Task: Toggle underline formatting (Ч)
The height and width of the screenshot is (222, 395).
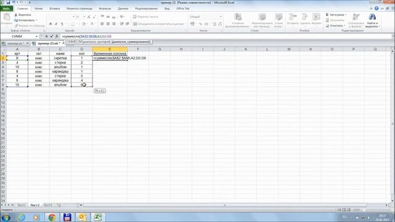Action: click(62, 24)
